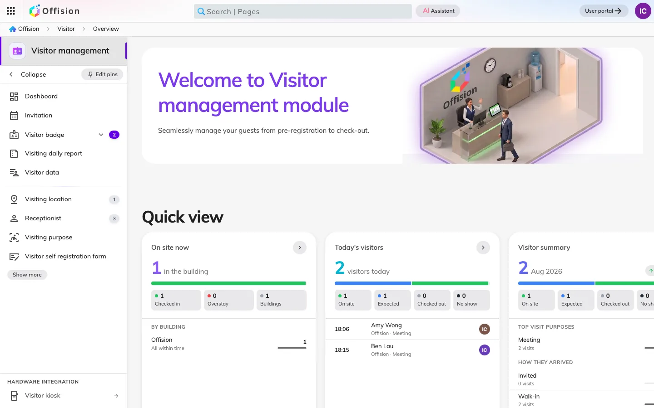This screenshot has width=654, height=408.
Task: Click blue segment of Today's visitors bar
Action: click(x=373, y=283)
